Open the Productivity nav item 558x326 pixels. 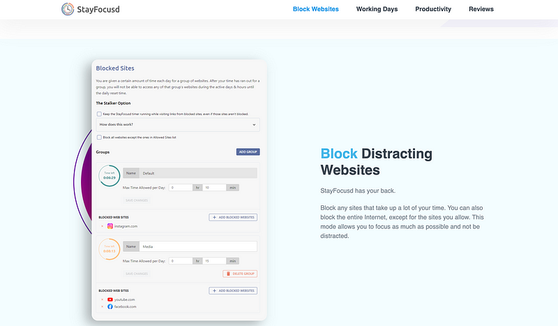click(x=433, y=9)
